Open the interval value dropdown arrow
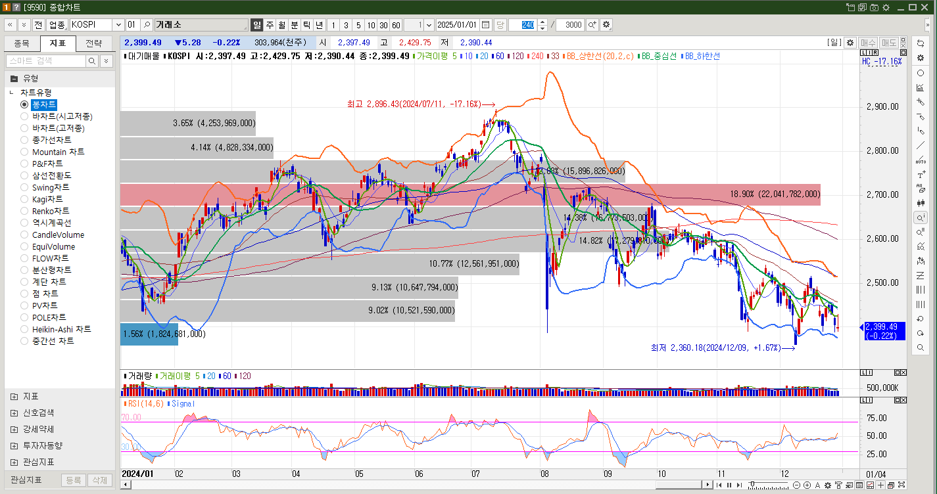This screenshot has height=494, width=937. [x=429, y=25]
